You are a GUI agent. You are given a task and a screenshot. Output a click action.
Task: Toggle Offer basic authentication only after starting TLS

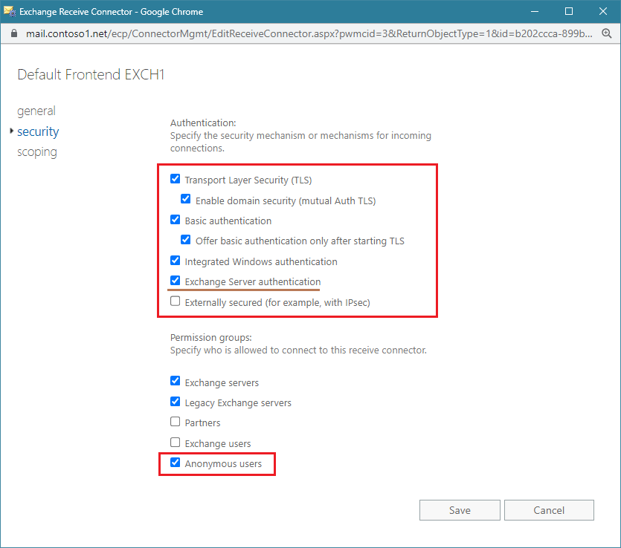click(x=185, y=240)
